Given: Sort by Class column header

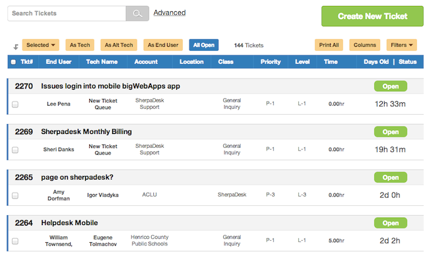Looking at the screenshot, I should tap(226, 62).
